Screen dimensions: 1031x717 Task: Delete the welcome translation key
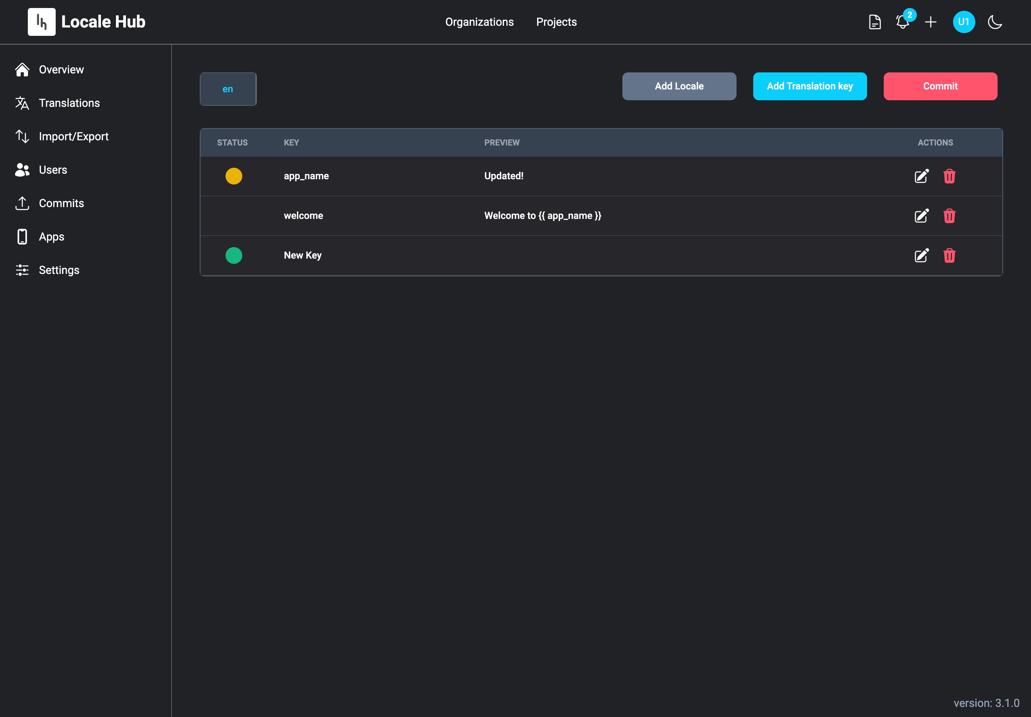coord(949,216)
